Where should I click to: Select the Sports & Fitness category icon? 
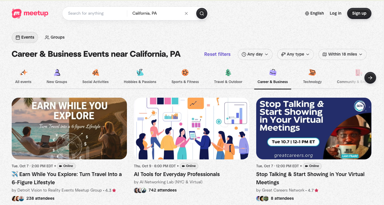point(185,72)
